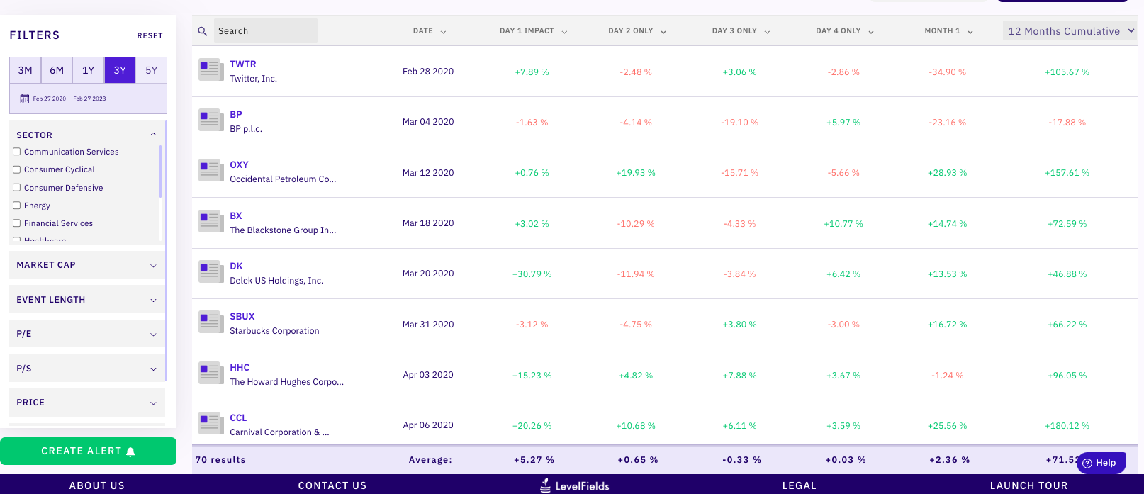Focus the Search input field

tap(266, 31)
